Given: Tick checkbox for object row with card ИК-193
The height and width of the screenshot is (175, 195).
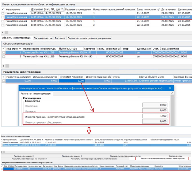Looking at the screenshot, I should coord(3,56).
